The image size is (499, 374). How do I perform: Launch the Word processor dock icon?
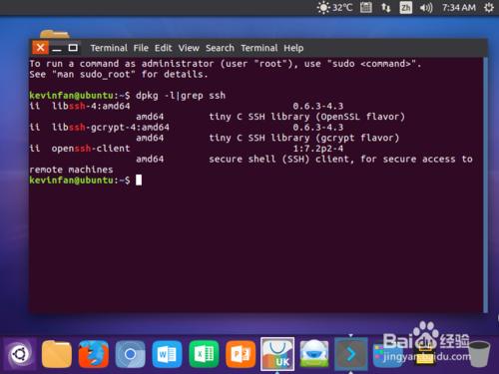tap(167, 354)
